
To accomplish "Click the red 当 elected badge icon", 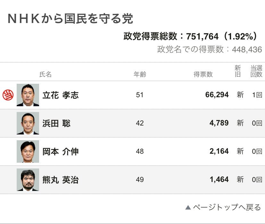I will [x=8, y=95].
